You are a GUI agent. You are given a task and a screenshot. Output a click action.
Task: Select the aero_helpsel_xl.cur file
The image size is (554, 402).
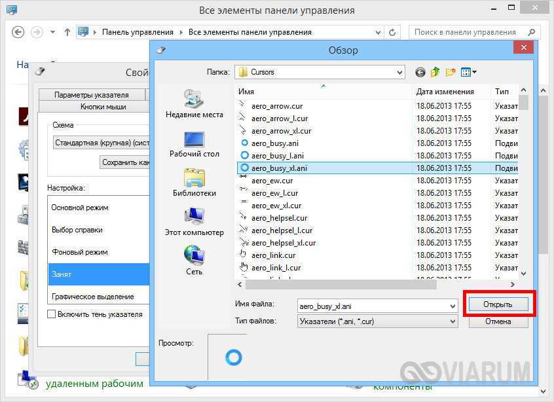[x=283, y=243]
